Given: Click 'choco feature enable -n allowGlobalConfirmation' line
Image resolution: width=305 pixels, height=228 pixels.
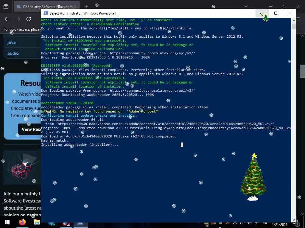Looking at the screenshot, I should pyautogui.click(x=90, y=24).
